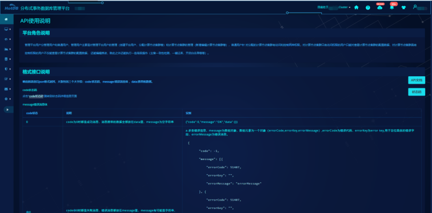Image resolution: width=432 pixels, height=213 pixels.
Task: Expand the arrow beside the envelope icon
Action: point(10,89)
